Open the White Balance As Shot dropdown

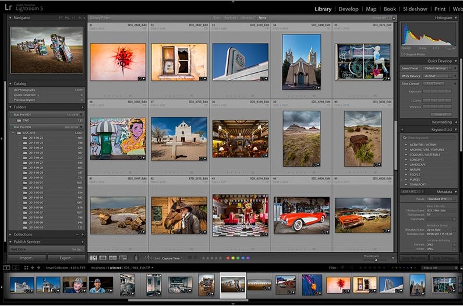(x=437, y=76)
